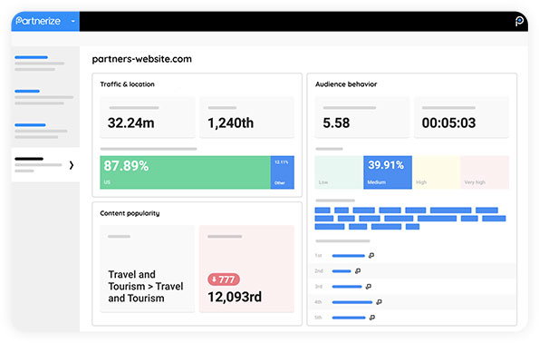This screenshot has width=539, height=343.
Task: Click the 12,093rd rank value
Action: (235, 297)
